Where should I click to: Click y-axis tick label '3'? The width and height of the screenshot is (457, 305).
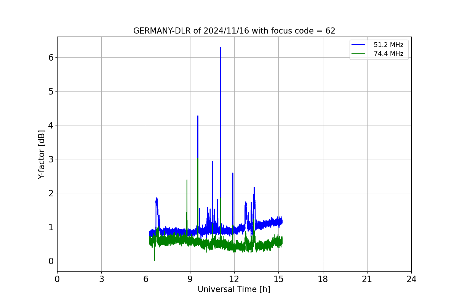[51, 159]
